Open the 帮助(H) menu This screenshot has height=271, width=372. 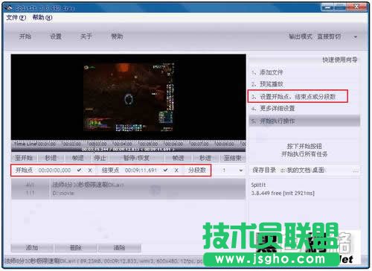pos(42,18)
